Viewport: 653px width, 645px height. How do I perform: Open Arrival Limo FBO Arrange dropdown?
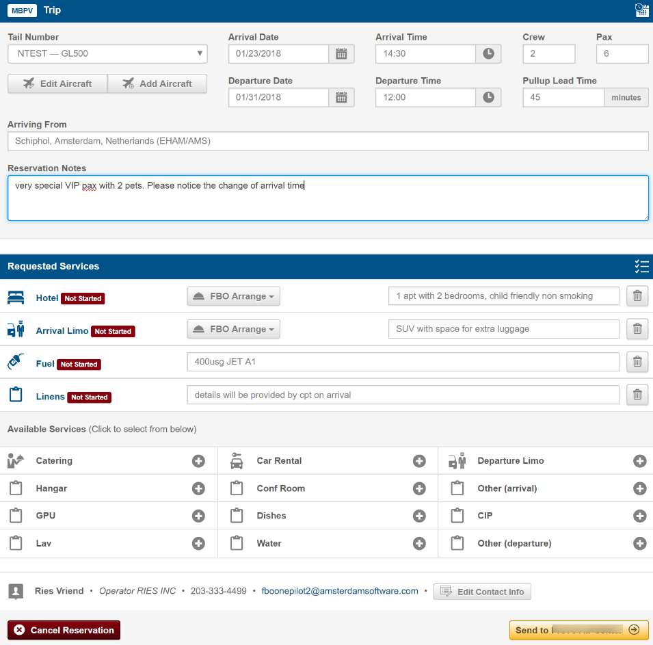233,329
